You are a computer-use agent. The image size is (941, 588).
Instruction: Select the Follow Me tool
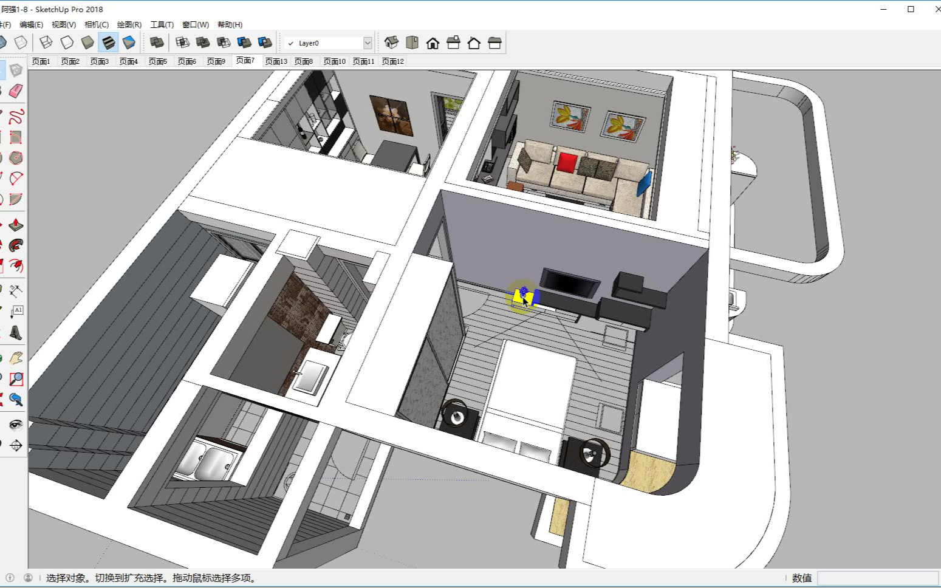(x=16, y=245)
